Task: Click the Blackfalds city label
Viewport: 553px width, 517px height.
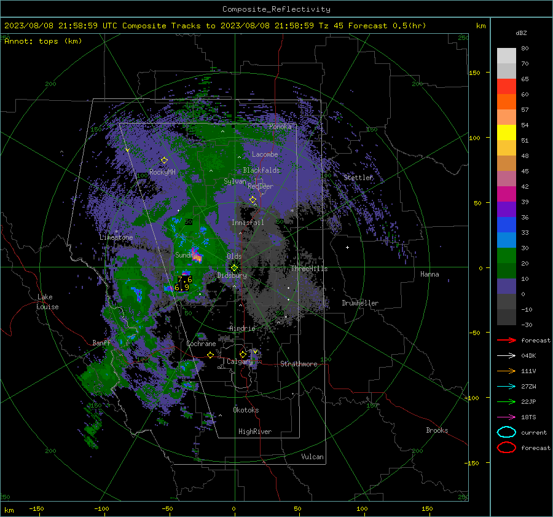Action: (x=261, y=170)
